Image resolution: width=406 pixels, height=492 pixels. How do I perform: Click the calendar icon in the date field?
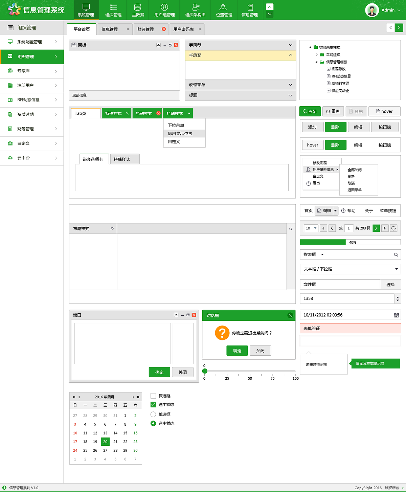[x=397, y=315]
